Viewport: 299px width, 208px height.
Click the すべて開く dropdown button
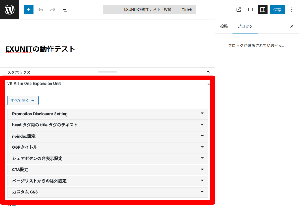pos(23,101)
